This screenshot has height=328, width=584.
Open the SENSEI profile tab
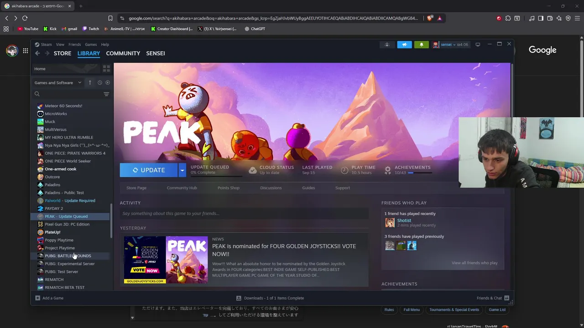point(156,53)
